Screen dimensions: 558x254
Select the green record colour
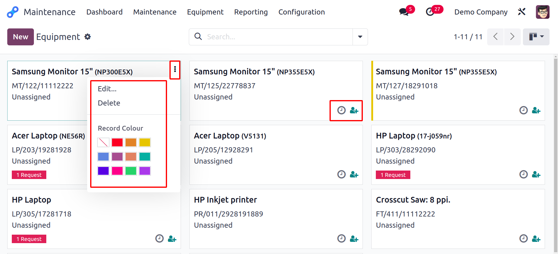[x=131, y=171]
